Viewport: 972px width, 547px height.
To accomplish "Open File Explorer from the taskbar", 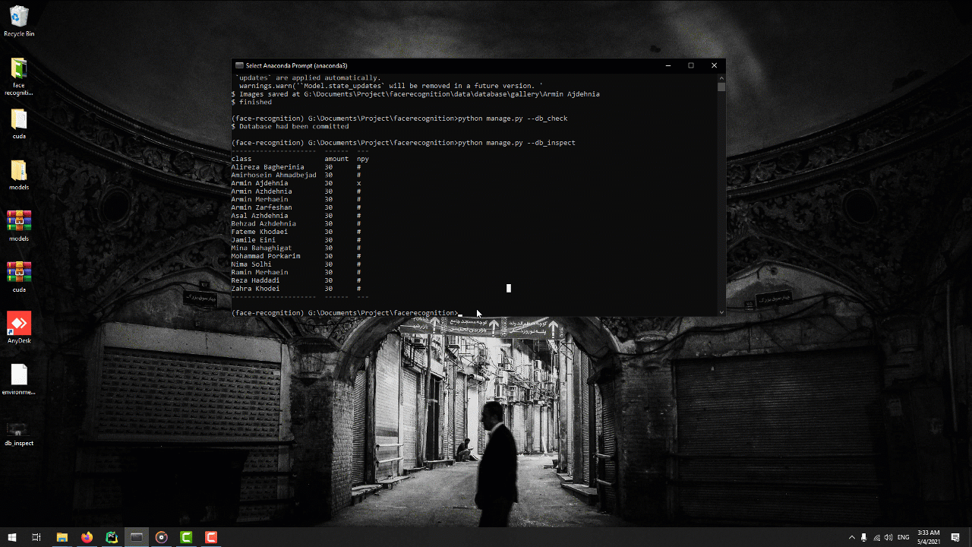I will tap(62, 537).
